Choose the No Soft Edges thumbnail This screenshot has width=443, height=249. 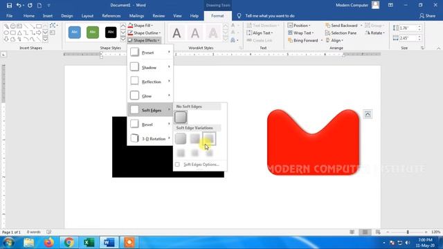tap(181, 118)
